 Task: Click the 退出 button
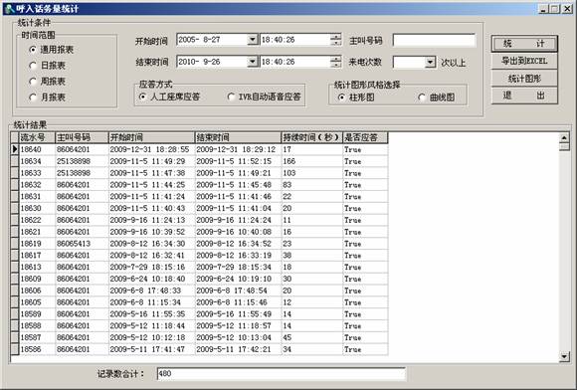524,96
